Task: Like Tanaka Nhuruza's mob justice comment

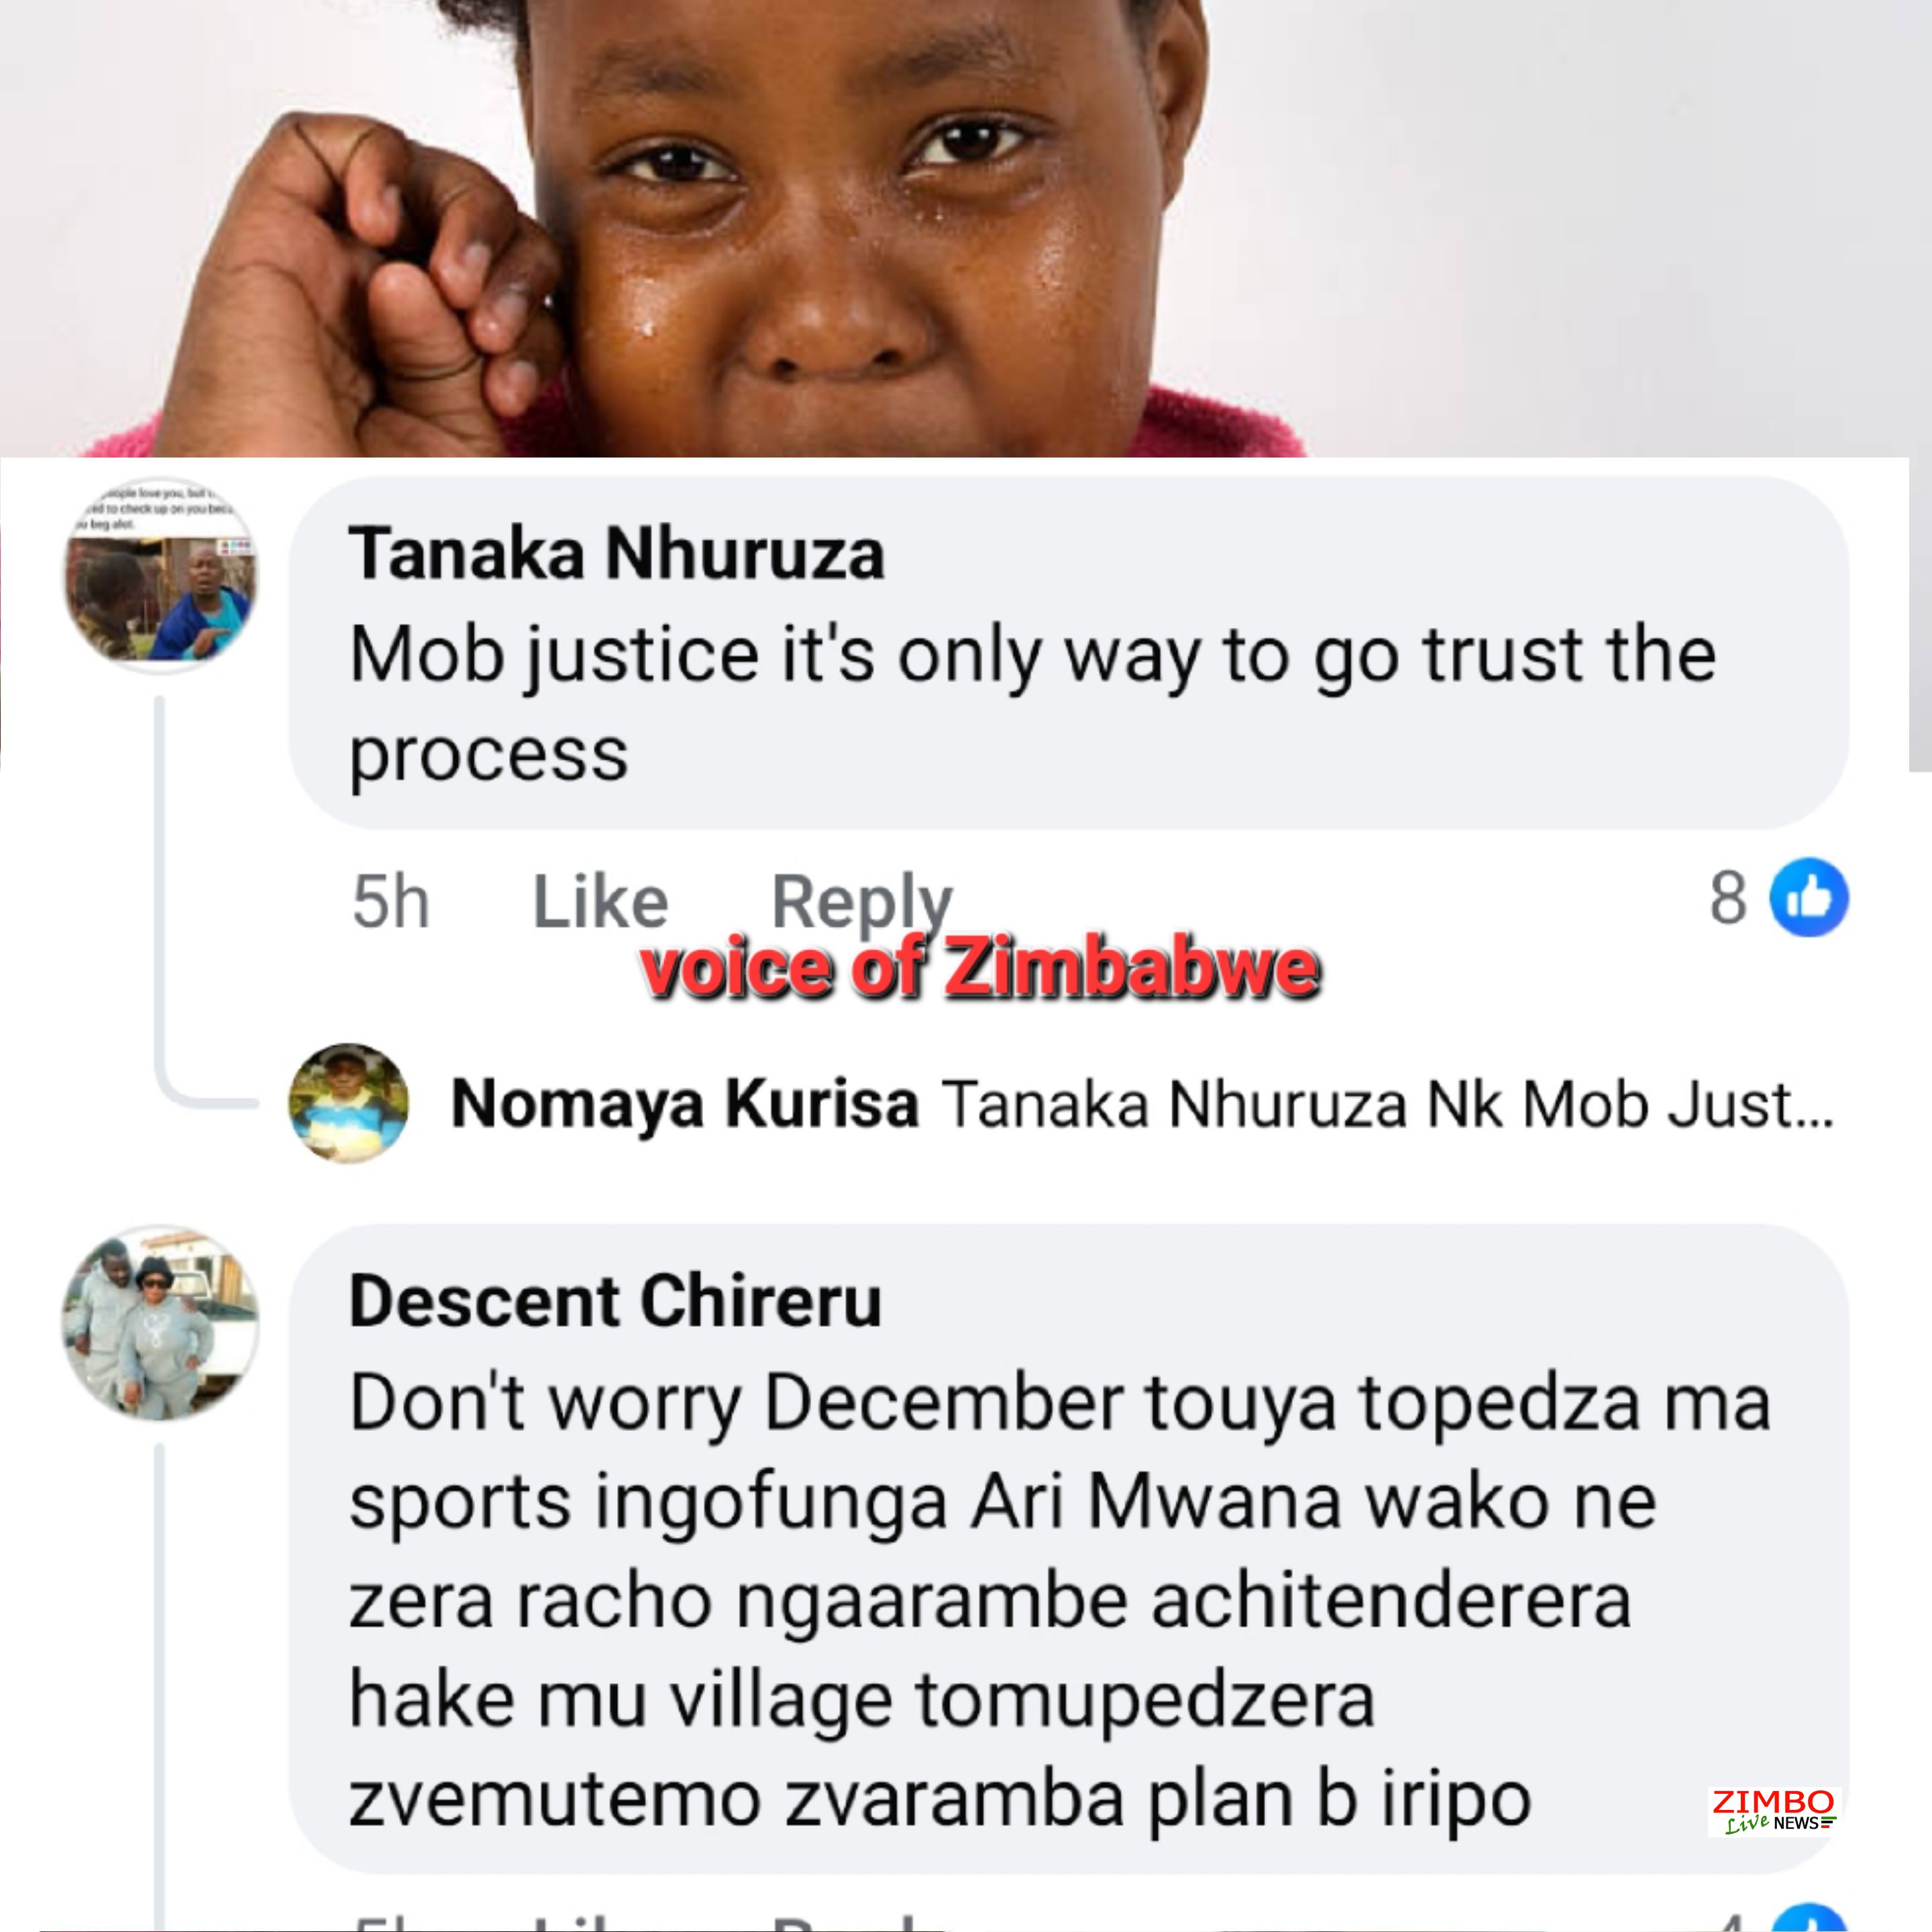Action: (x=600, y=901)
